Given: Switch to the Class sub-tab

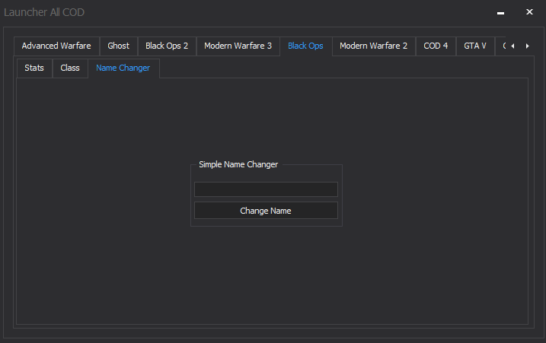Looking at the screenshot, I should 70,68.
